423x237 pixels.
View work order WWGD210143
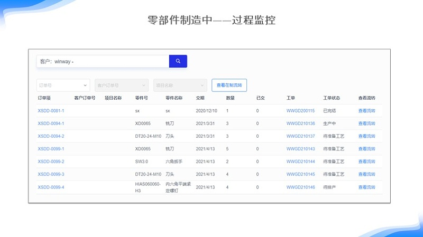coord(300,149)
